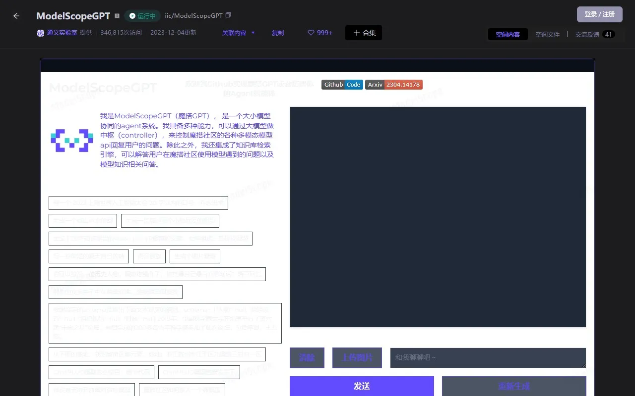The image size is (635, 396).
Task: Open the 关联内容 dropdown
Action: 238,33
